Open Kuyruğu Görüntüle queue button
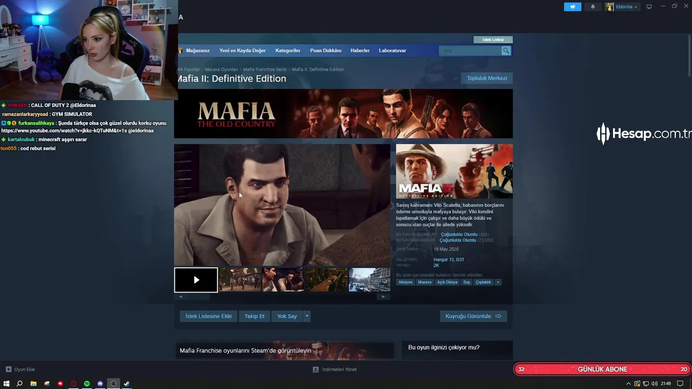692x389 pixels. 473,316
